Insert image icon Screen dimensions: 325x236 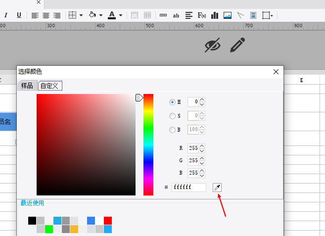[x=228, y=15]
